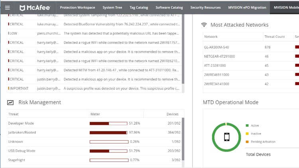The image size is (299, 168).
Task: Click the Risk Management table scrollbar
Action: point(183,139)
